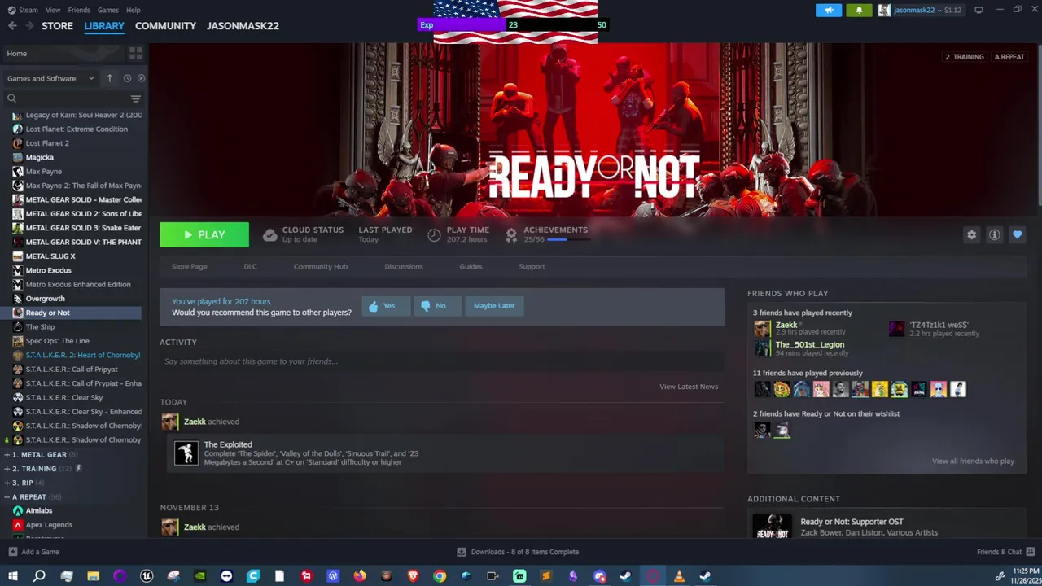
Task: Open the Support link
Action: 532,267
